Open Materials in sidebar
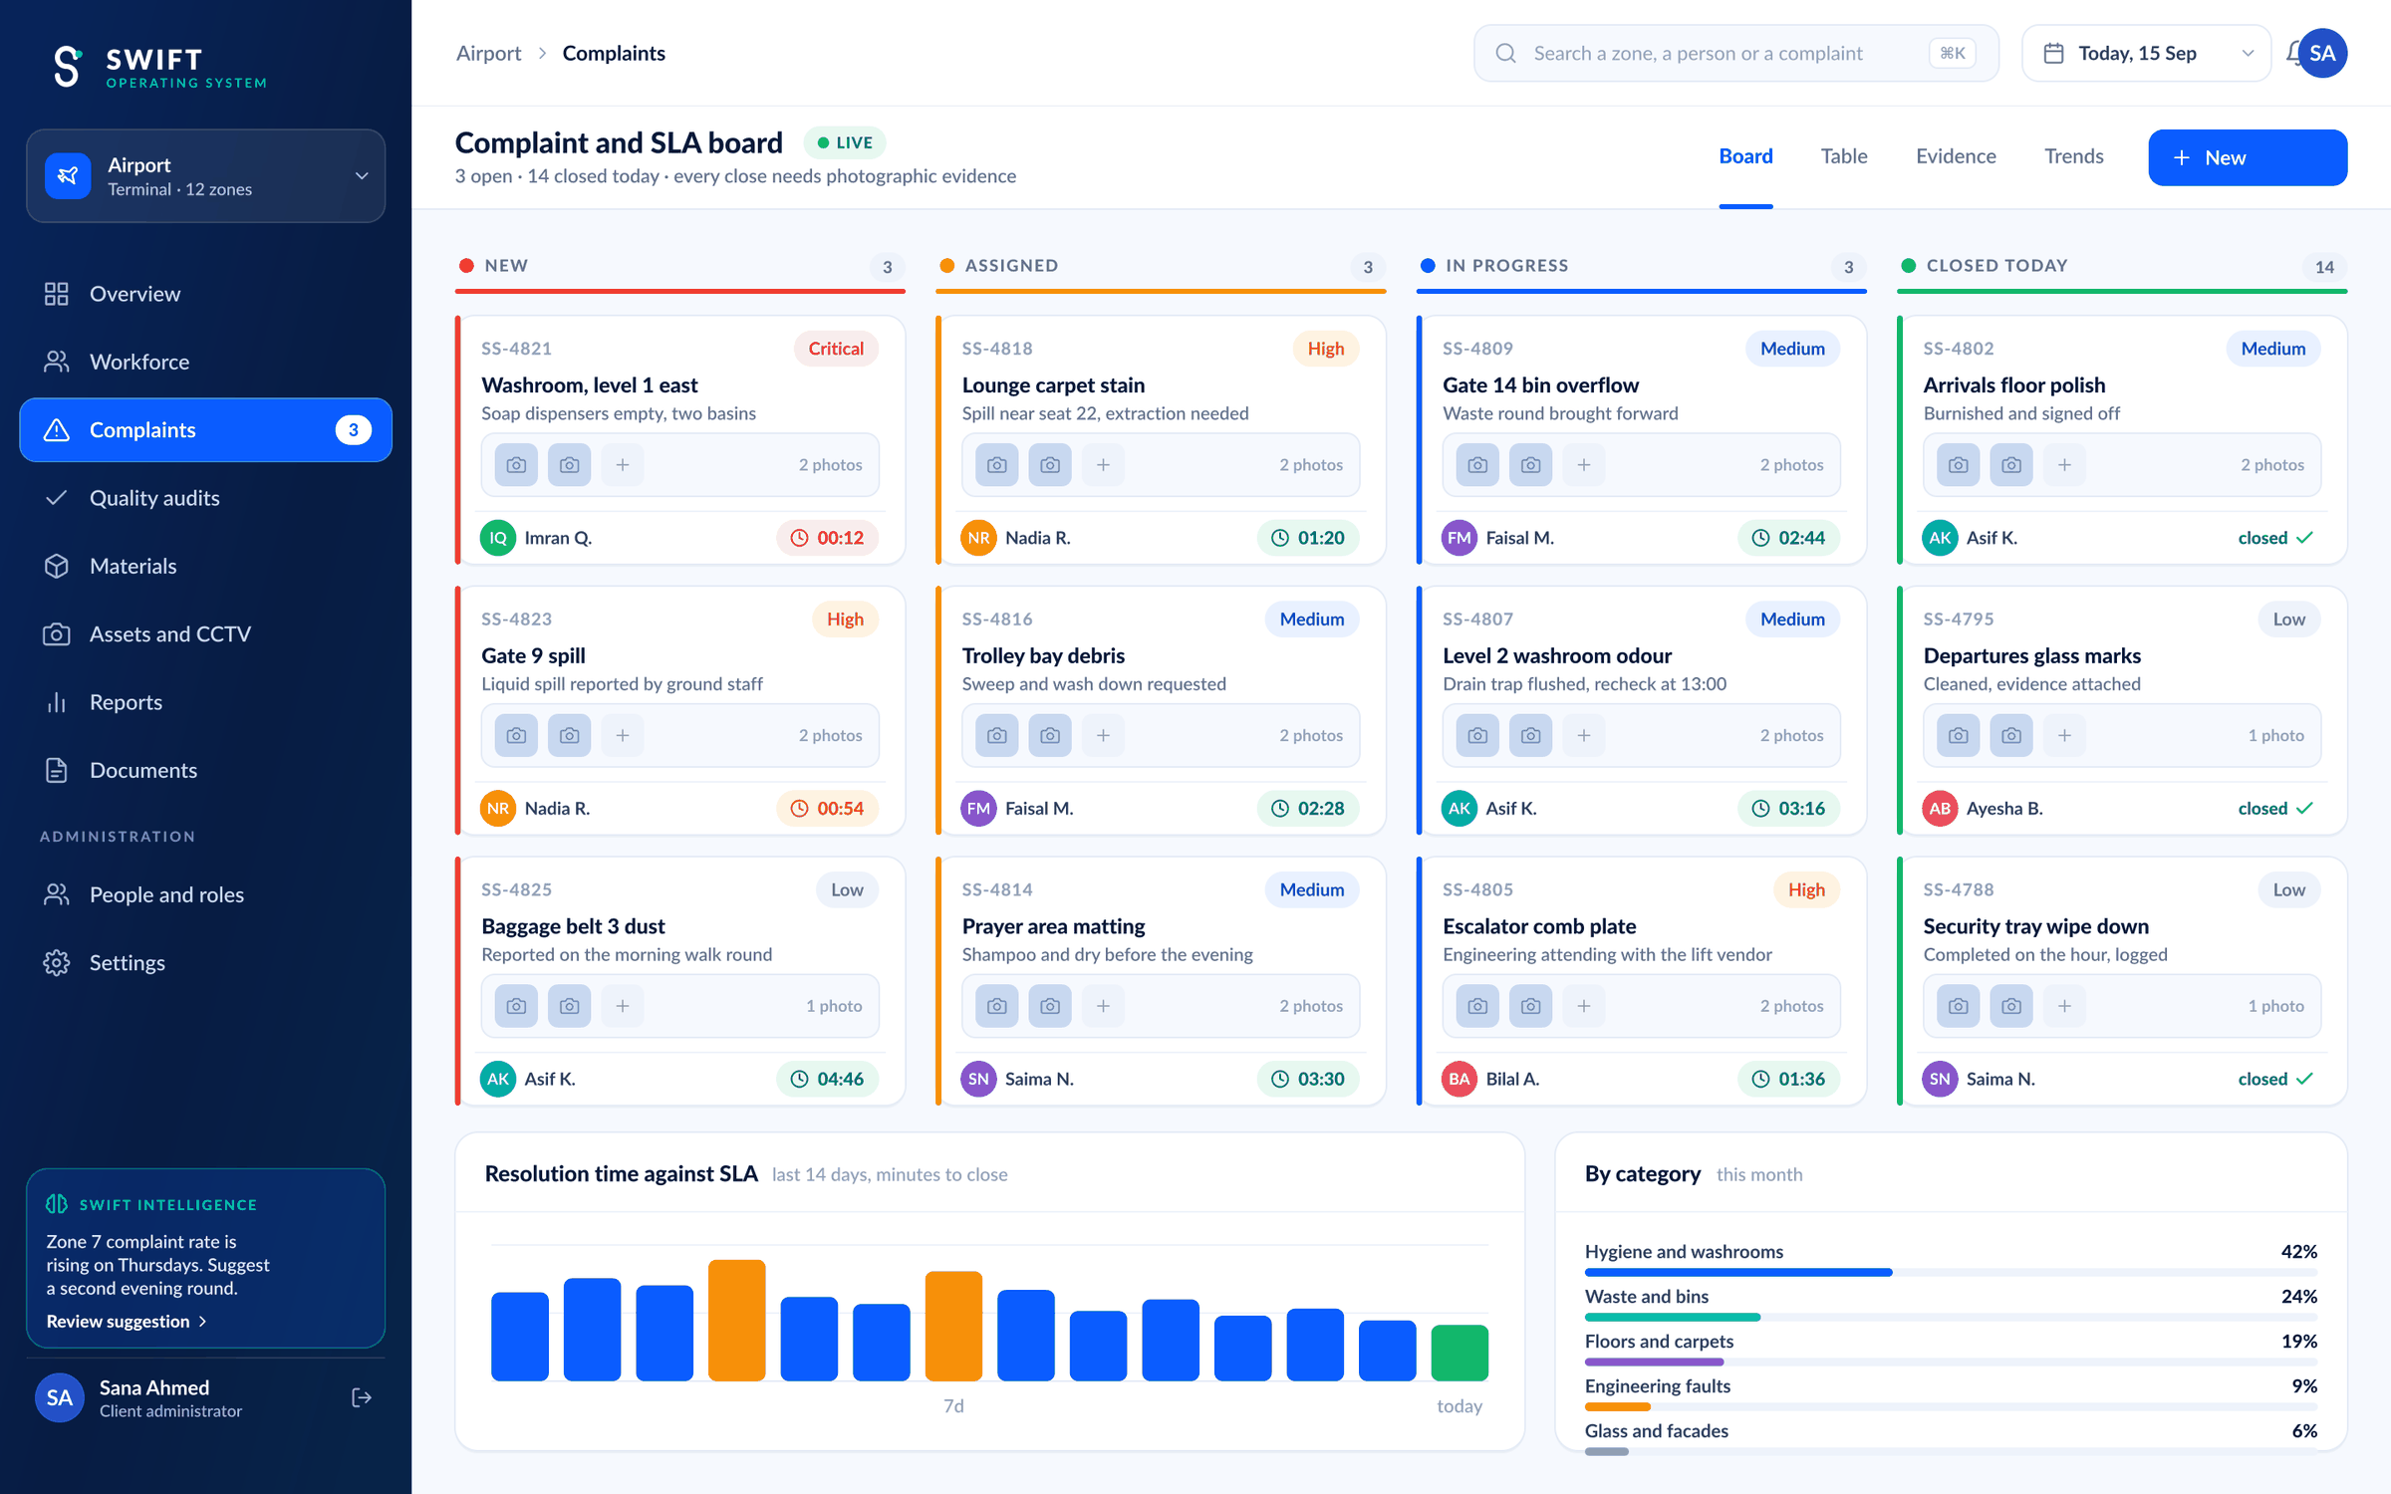Screen dimensions: 2391x1494 (x=205, y=566)
